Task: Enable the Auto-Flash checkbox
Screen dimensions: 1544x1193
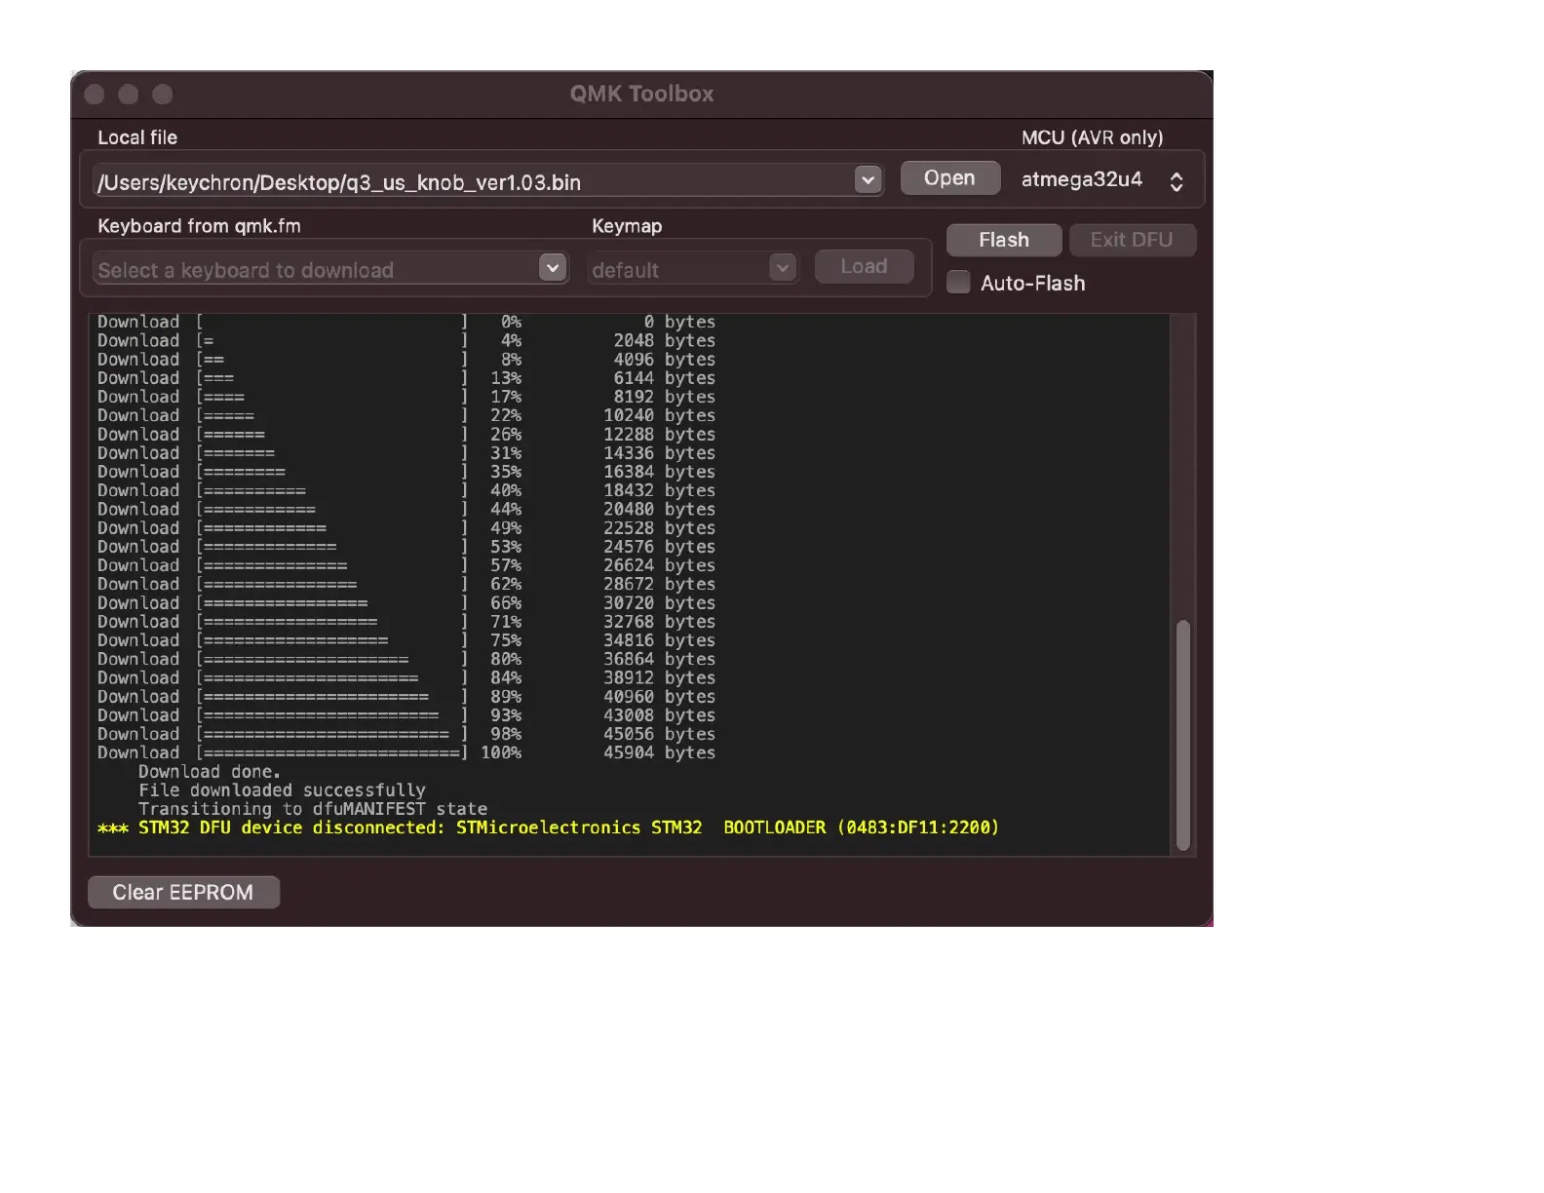Action: click(959, 283)
